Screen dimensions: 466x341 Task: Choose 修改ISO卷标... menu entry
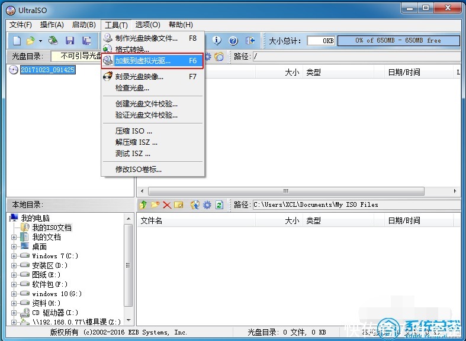click(x=152, y=170)
